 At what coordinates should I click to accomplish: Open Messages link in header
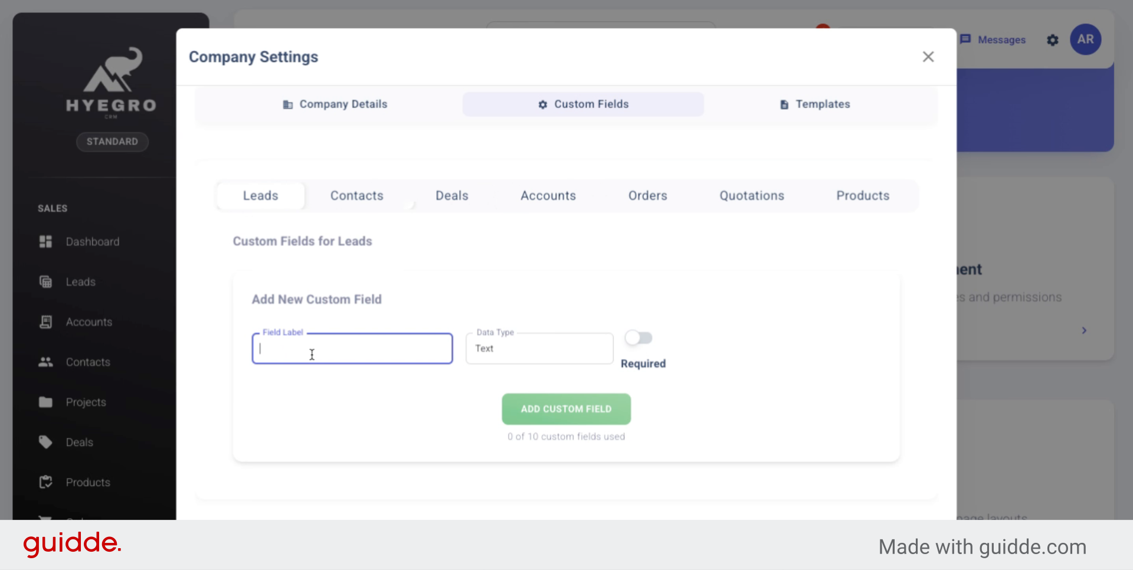[993, 40]
